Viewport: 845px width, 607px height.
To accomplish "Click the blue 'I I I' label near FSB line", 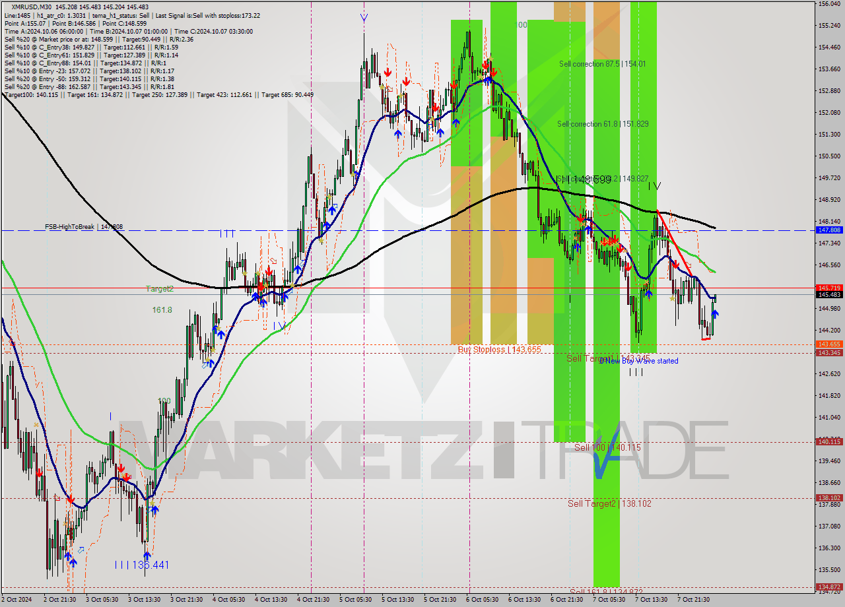I will (x=227, y=234).
